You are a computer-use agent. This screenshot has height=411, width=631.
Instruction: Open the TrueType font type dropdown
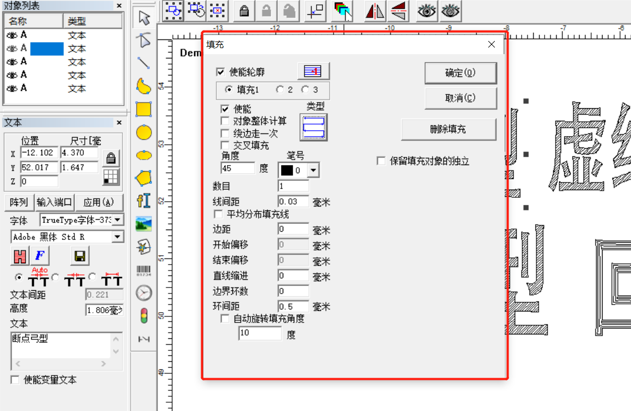pos(118,220)
